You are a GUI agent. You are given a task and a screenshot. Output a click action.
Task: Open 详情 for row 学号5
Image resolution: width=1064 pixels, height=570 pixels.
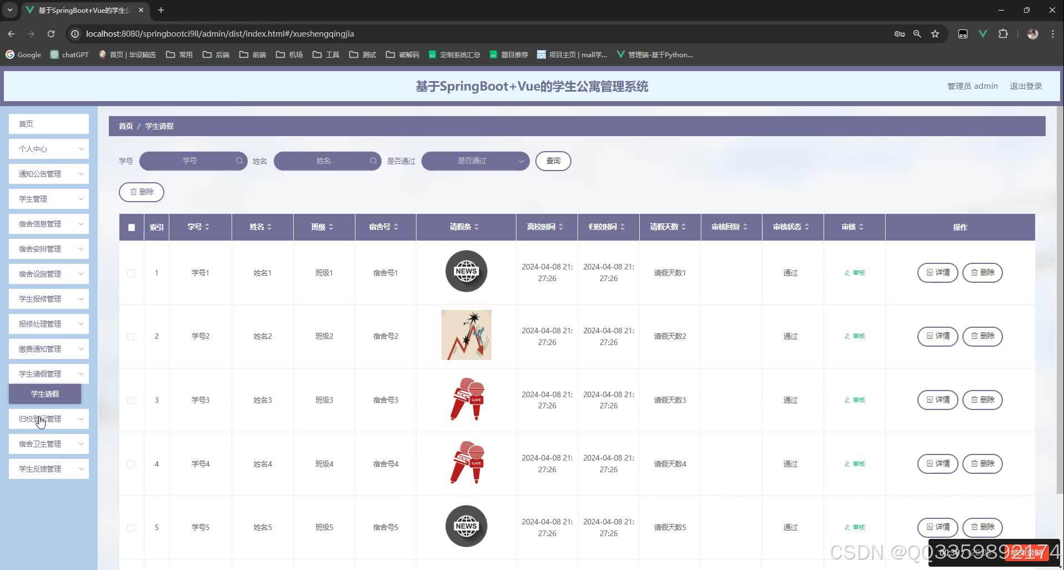pos(937,527)
